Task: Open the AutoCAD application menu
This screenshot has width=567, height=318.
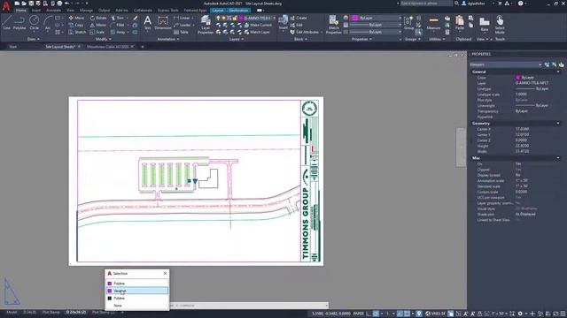Action: tap(6, 6)
